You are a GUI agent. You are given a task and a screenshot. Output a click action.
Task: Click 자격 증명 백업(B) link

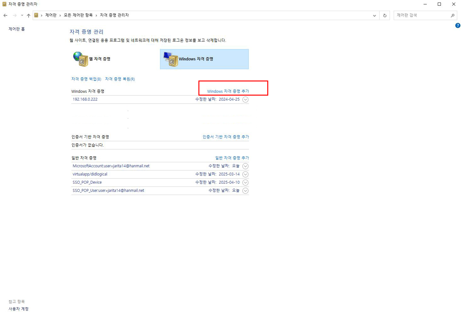(86, 79)
